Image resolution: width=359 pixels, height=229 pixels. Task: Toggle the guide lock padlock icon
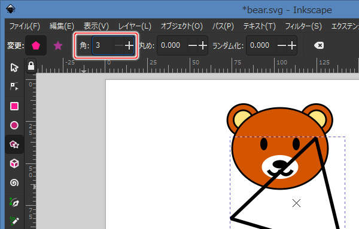31,66
